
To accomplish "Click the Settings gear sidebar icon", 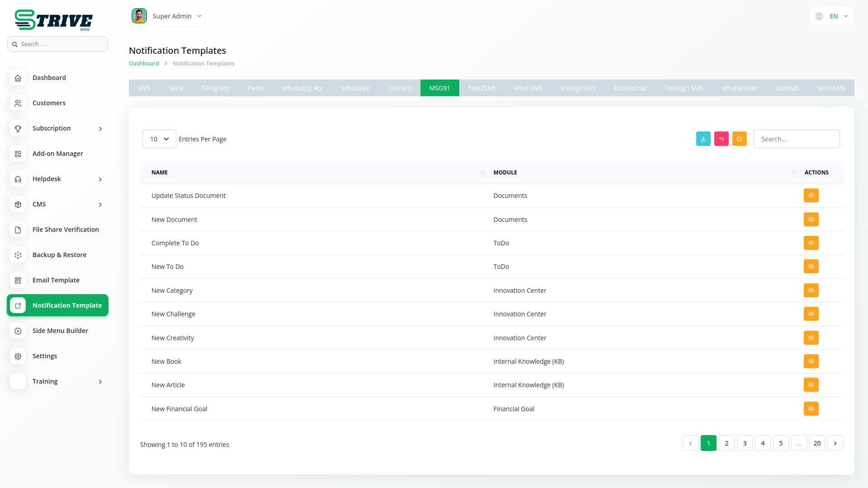I will coord(18,356).
